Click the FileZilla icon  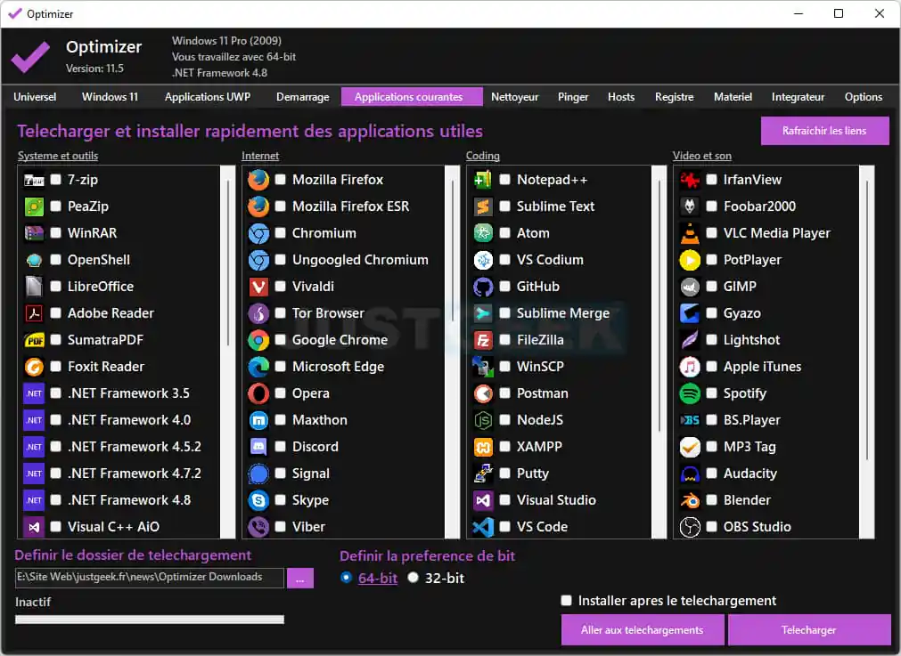coord(483,340)
